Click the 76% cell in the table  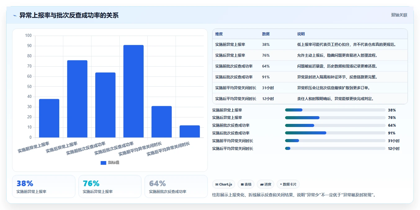click(266, 55)
